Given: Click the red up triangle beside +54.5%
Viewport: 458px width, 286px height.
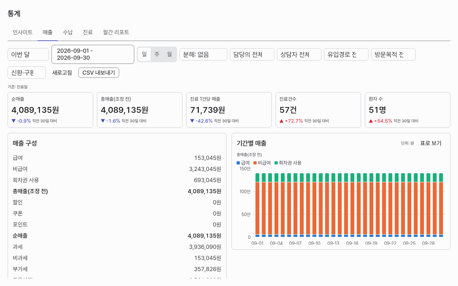Looking at the screenshot, I should (x=371, y=121).
